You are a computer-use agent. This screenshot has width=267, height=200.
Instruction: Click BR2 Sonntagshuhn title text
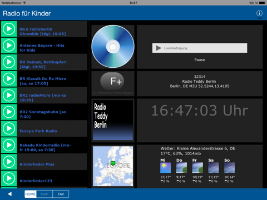pyautogui.click(x=43, y=114)
